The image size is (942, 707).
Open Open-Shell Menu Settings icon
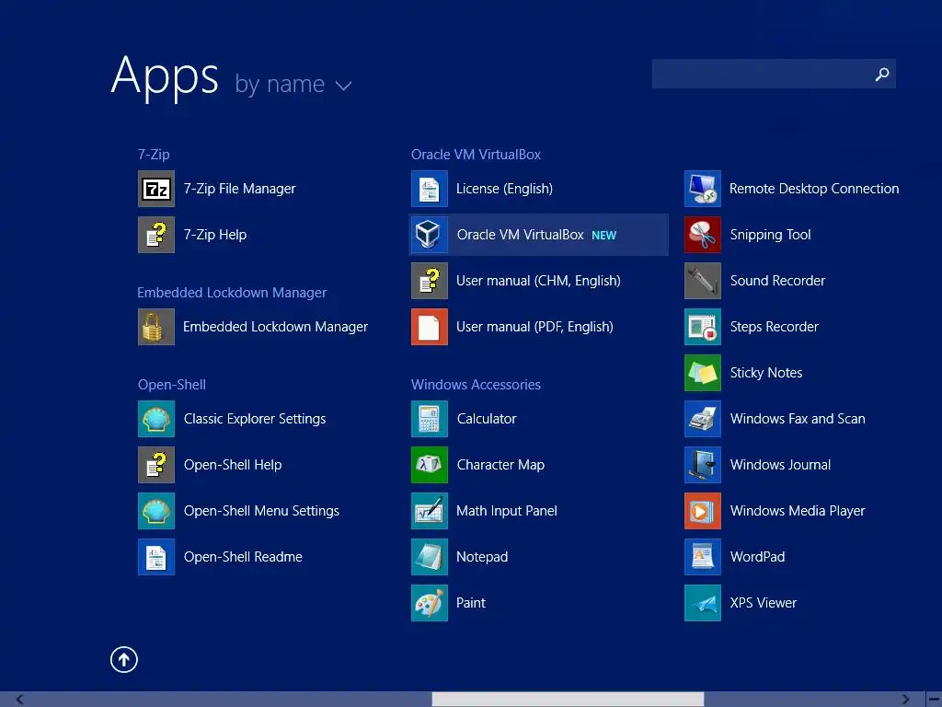click(156, 511)
